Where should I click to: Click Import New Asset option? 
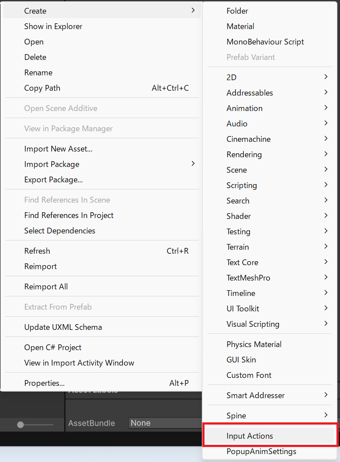click(x=58, y=149)
